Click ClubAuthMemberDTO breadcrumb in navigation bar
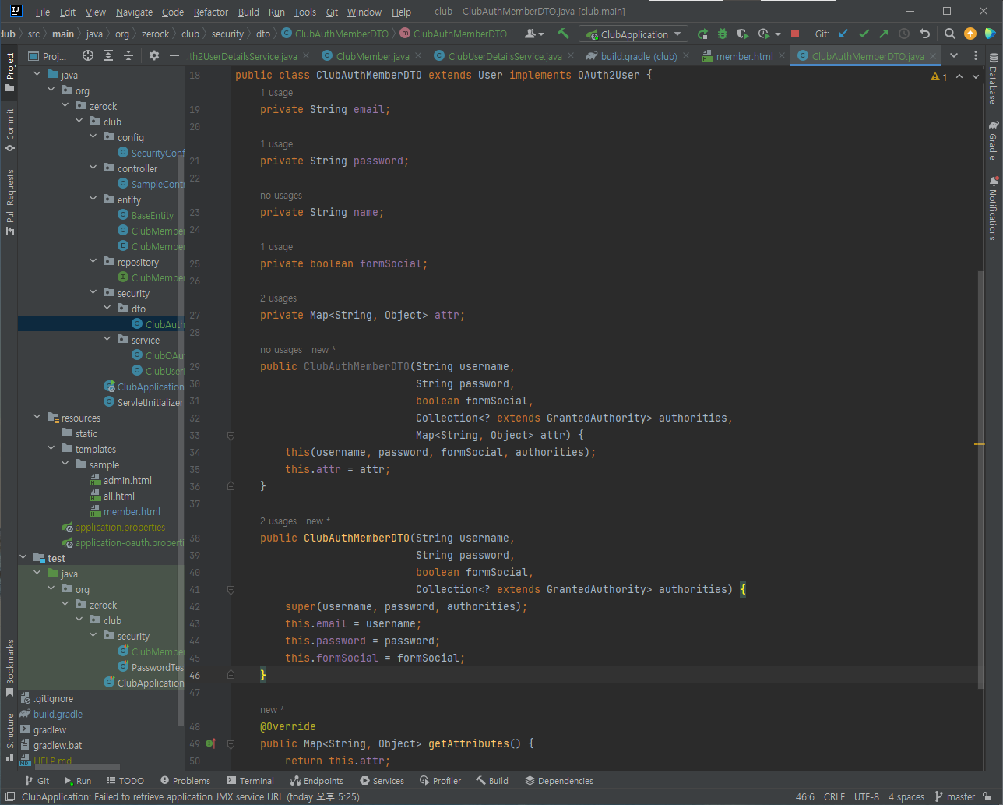Viewport: 1003px width, 805px height. coord(341,34)
